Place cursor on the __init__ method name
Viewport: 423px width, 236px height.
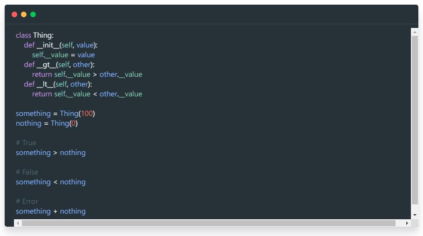point(48,45)
